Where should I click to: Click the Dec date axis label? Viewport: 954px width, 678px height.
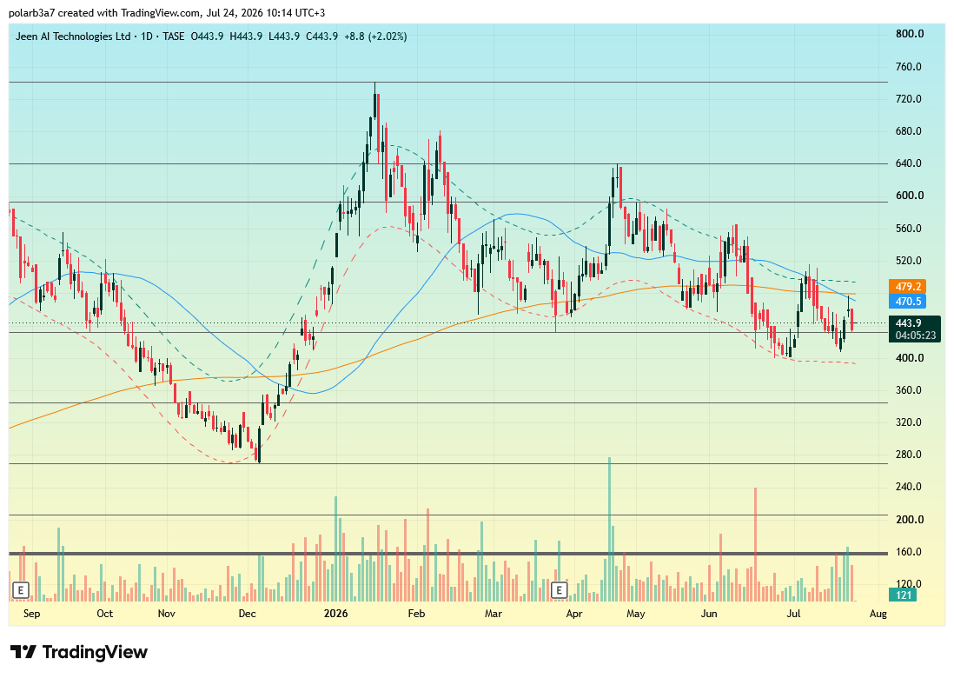[x=247, y=614]
